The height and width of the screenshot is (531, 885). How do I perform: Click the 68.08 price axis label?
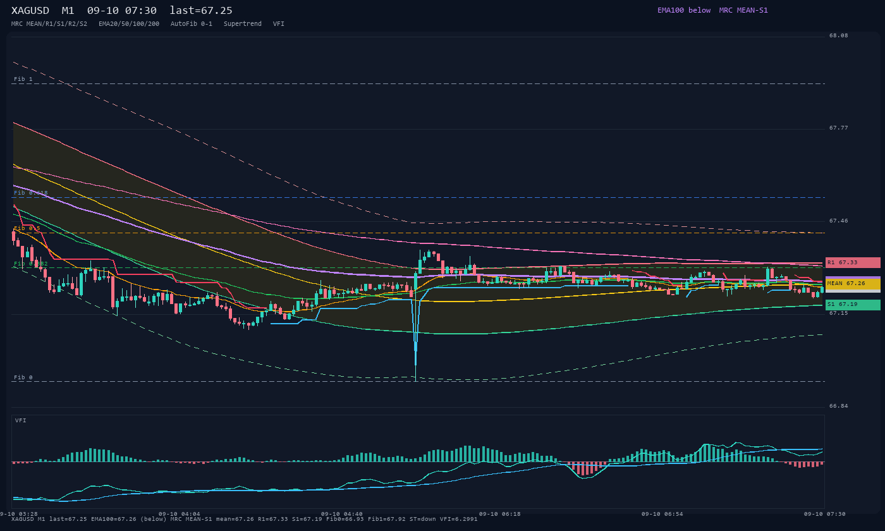point(839,35)
